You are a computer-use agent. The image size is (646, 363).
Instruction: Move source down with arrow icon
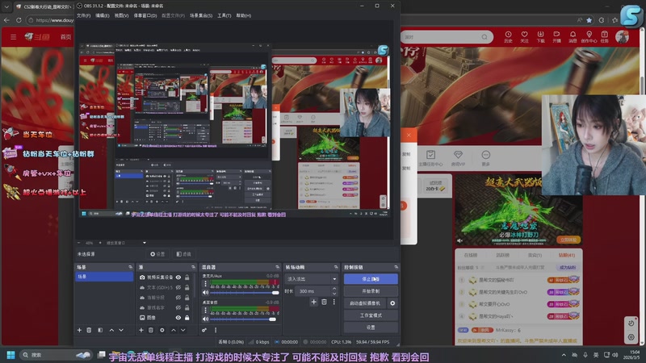point(183,330)
